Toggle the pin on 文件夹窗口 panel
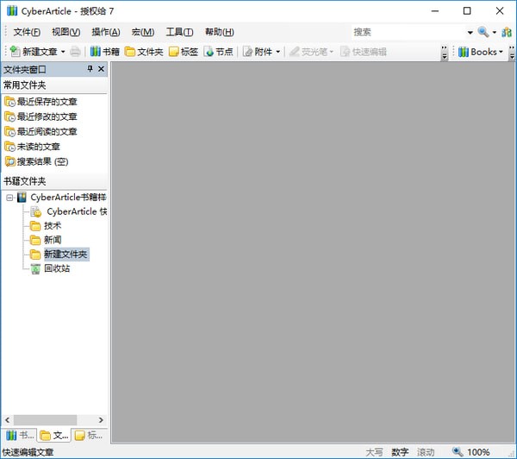This screenshot has width=517, height=459. 90,69
